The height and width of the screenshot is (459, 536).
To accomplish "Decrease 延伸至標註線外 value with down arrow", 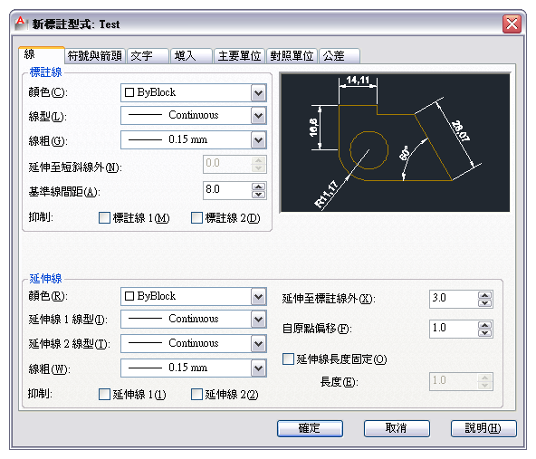I will click(484, 303).
